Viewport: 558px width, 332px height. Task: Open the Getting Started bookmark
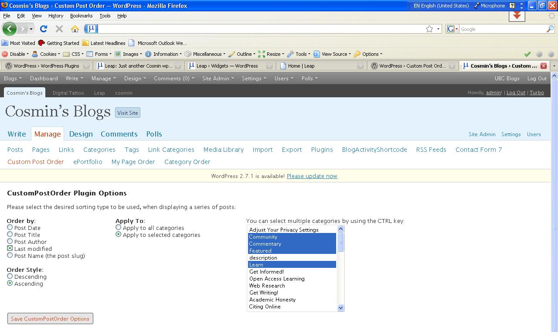click(x=58, y=43)
